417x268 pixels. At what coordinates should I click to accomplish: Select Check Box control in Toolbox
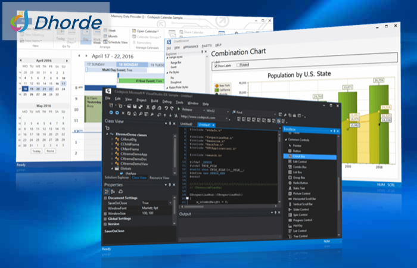[310, 156]
